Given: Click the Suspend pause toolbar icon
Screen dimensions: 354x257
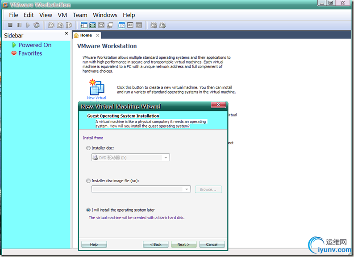Looking at the screenshot, I should coord(19,25).
